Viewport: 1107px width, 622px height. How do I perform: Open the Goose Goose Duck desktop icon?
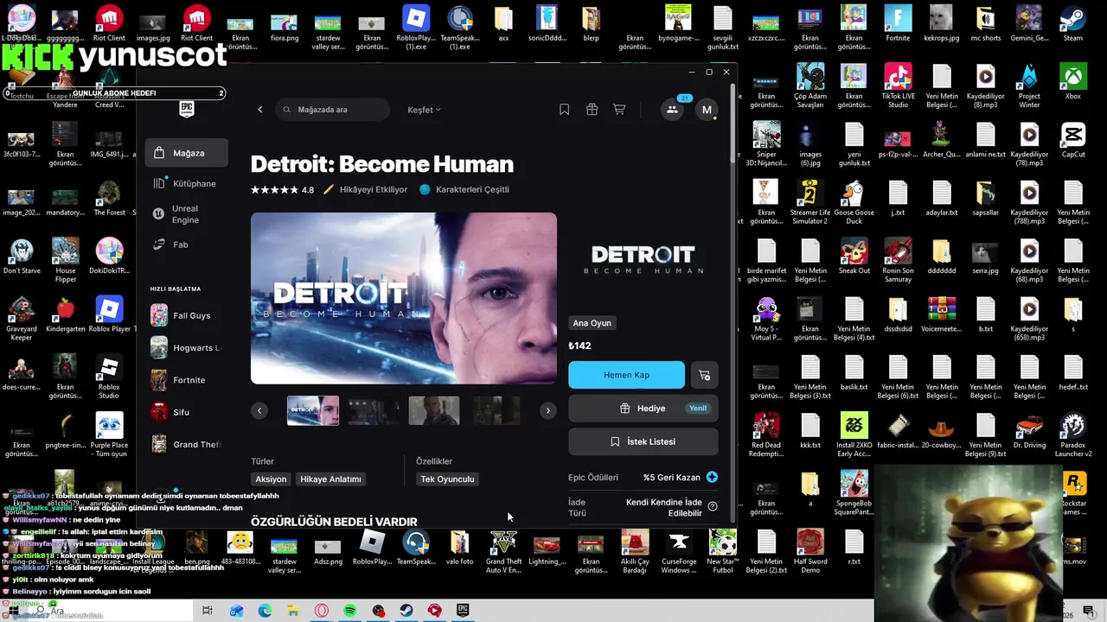[x=854, y=203]
